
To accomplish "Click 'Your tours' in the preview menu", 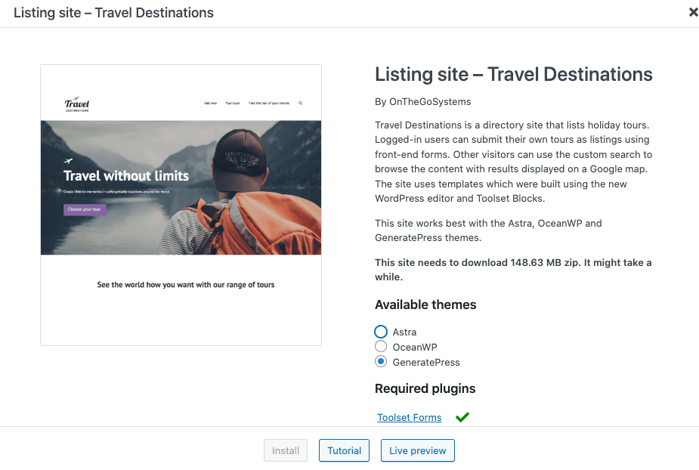I will 232,103.
